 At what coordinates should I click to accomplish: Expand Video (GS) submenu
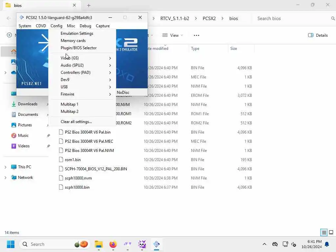tap(82, 58)
